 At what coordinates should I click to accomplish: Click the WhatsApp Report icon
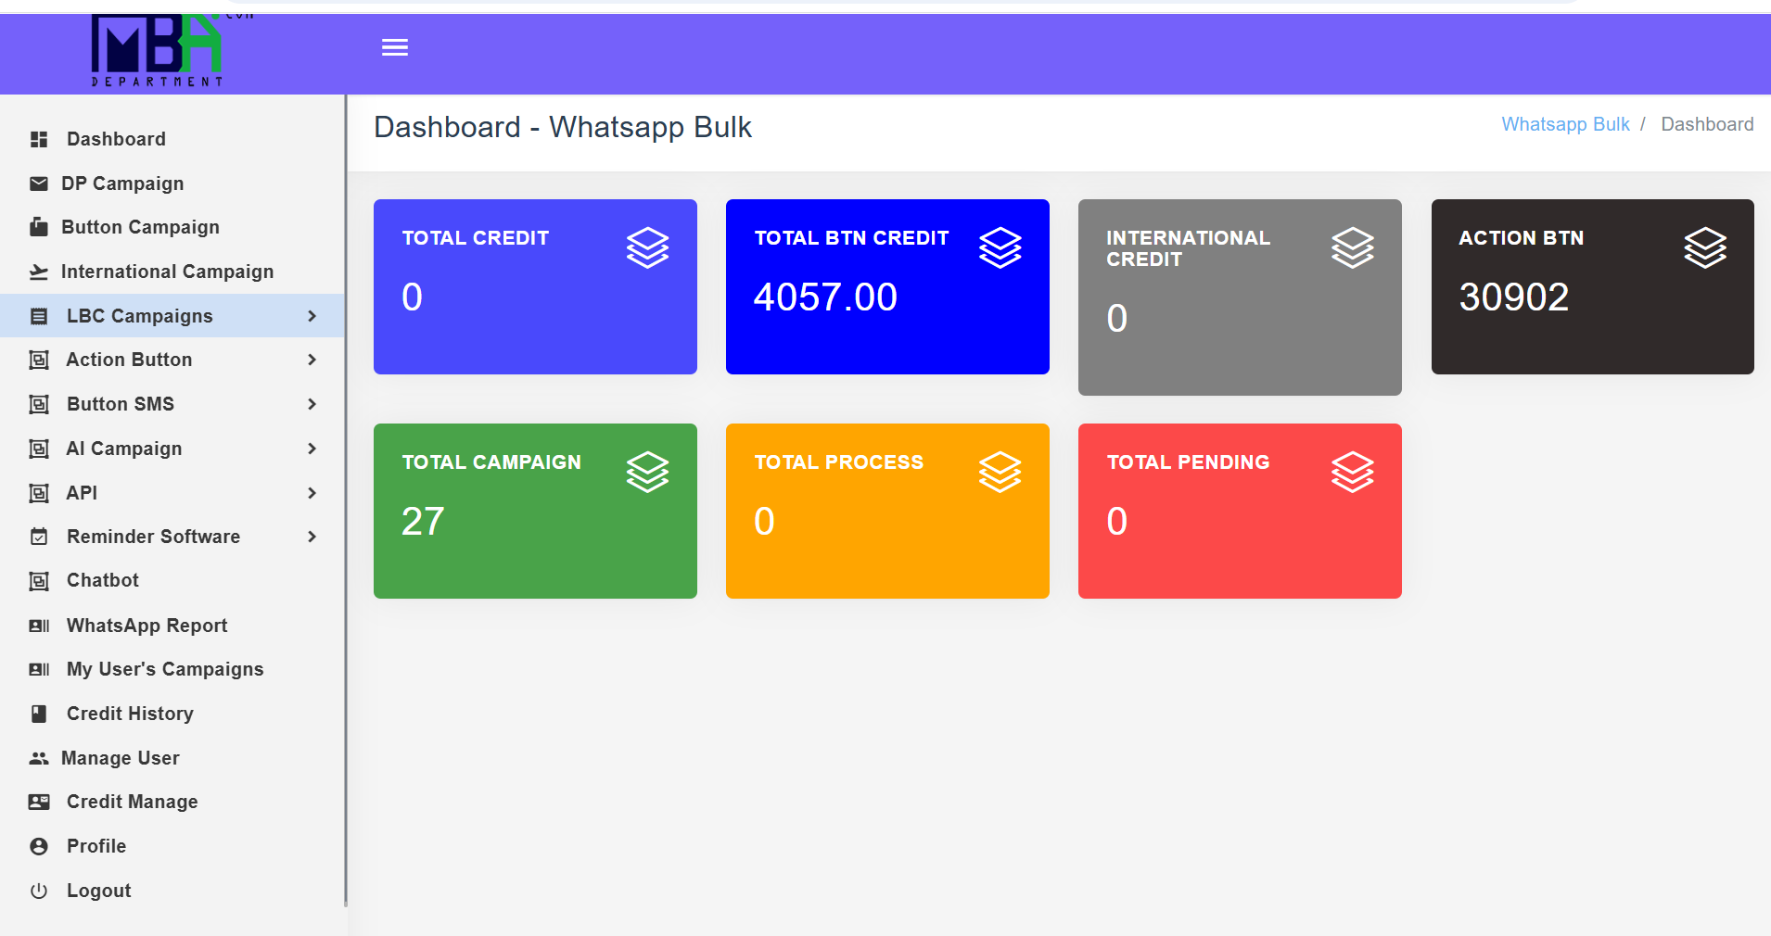(x=39, y=626)
